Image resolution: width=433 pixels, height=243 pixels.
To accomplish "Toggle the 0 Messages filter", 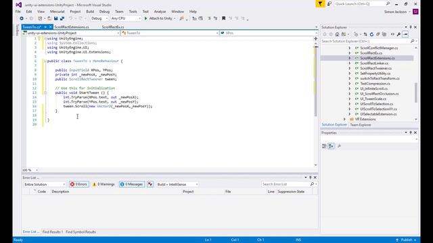I will pyautogui.click(x=132, y=184).
